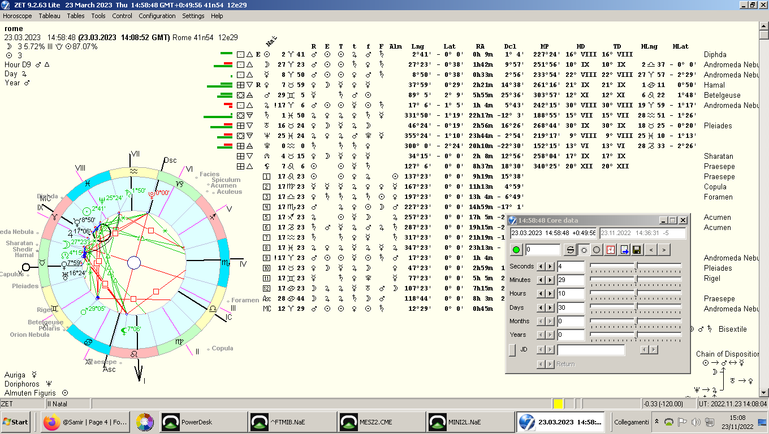Open the Tableau menu
The height and width of the screenshot is (434, 769).
click(x=49, y=16)
